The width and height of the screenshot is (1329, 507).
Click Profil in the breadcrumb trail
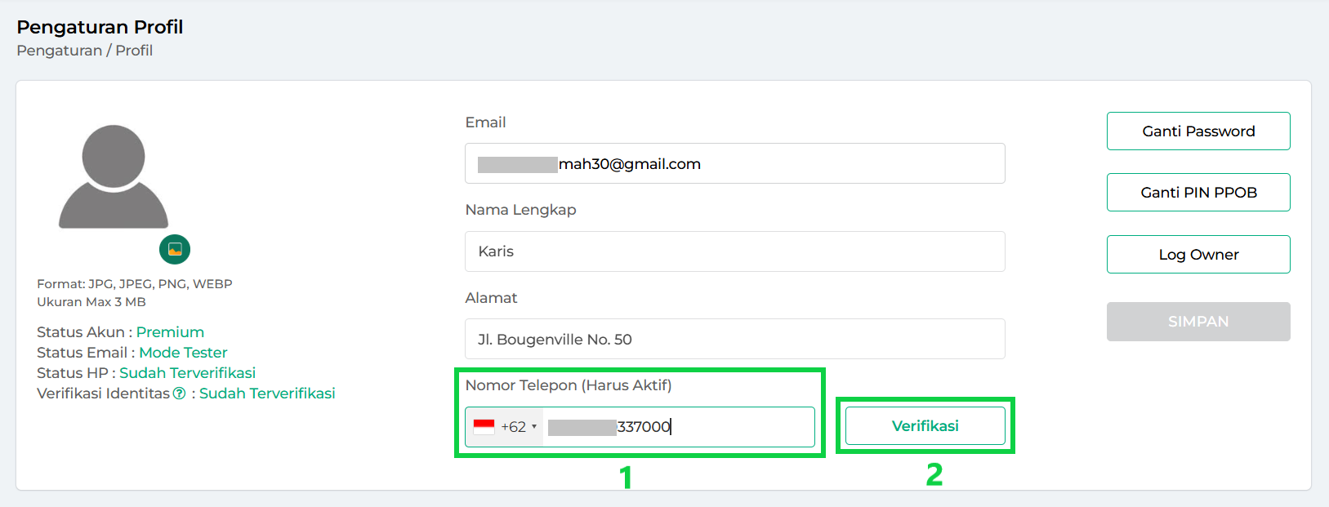coord(134,51)
